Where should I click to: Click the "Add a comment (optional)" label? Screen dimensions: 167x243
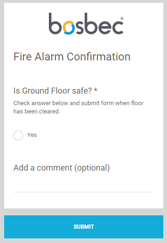coord(61,168)
